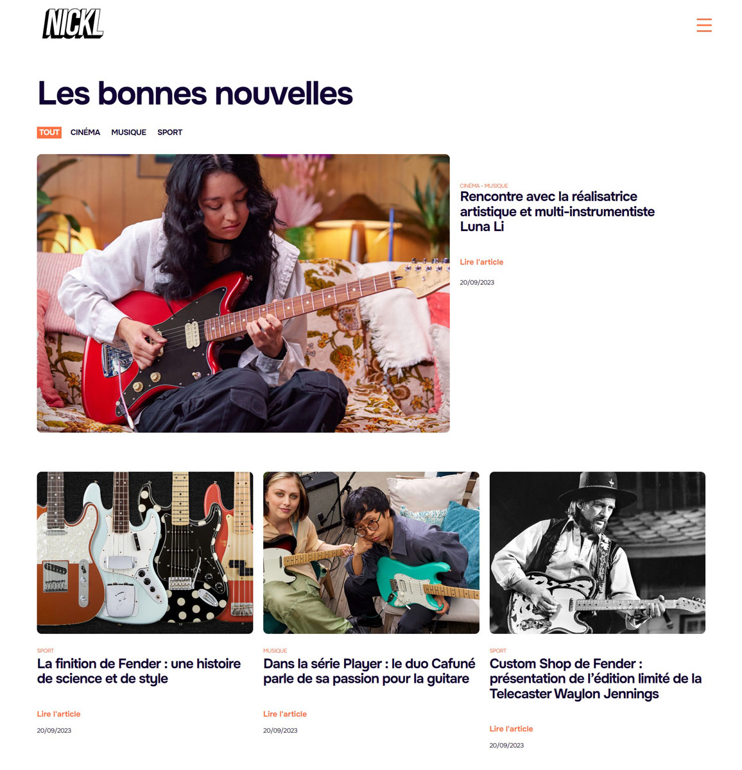Open the Fender guitars finish thumbnail
This screenshot has height=770, width=742.
click(x=145, y=552)
